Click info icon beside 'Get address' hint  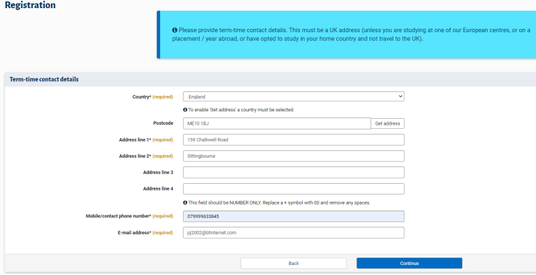point(185,110)
